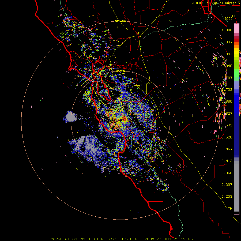Click the 0.893 scale value
Viewport: 241px width, 241px height.
tap(227, 54)
